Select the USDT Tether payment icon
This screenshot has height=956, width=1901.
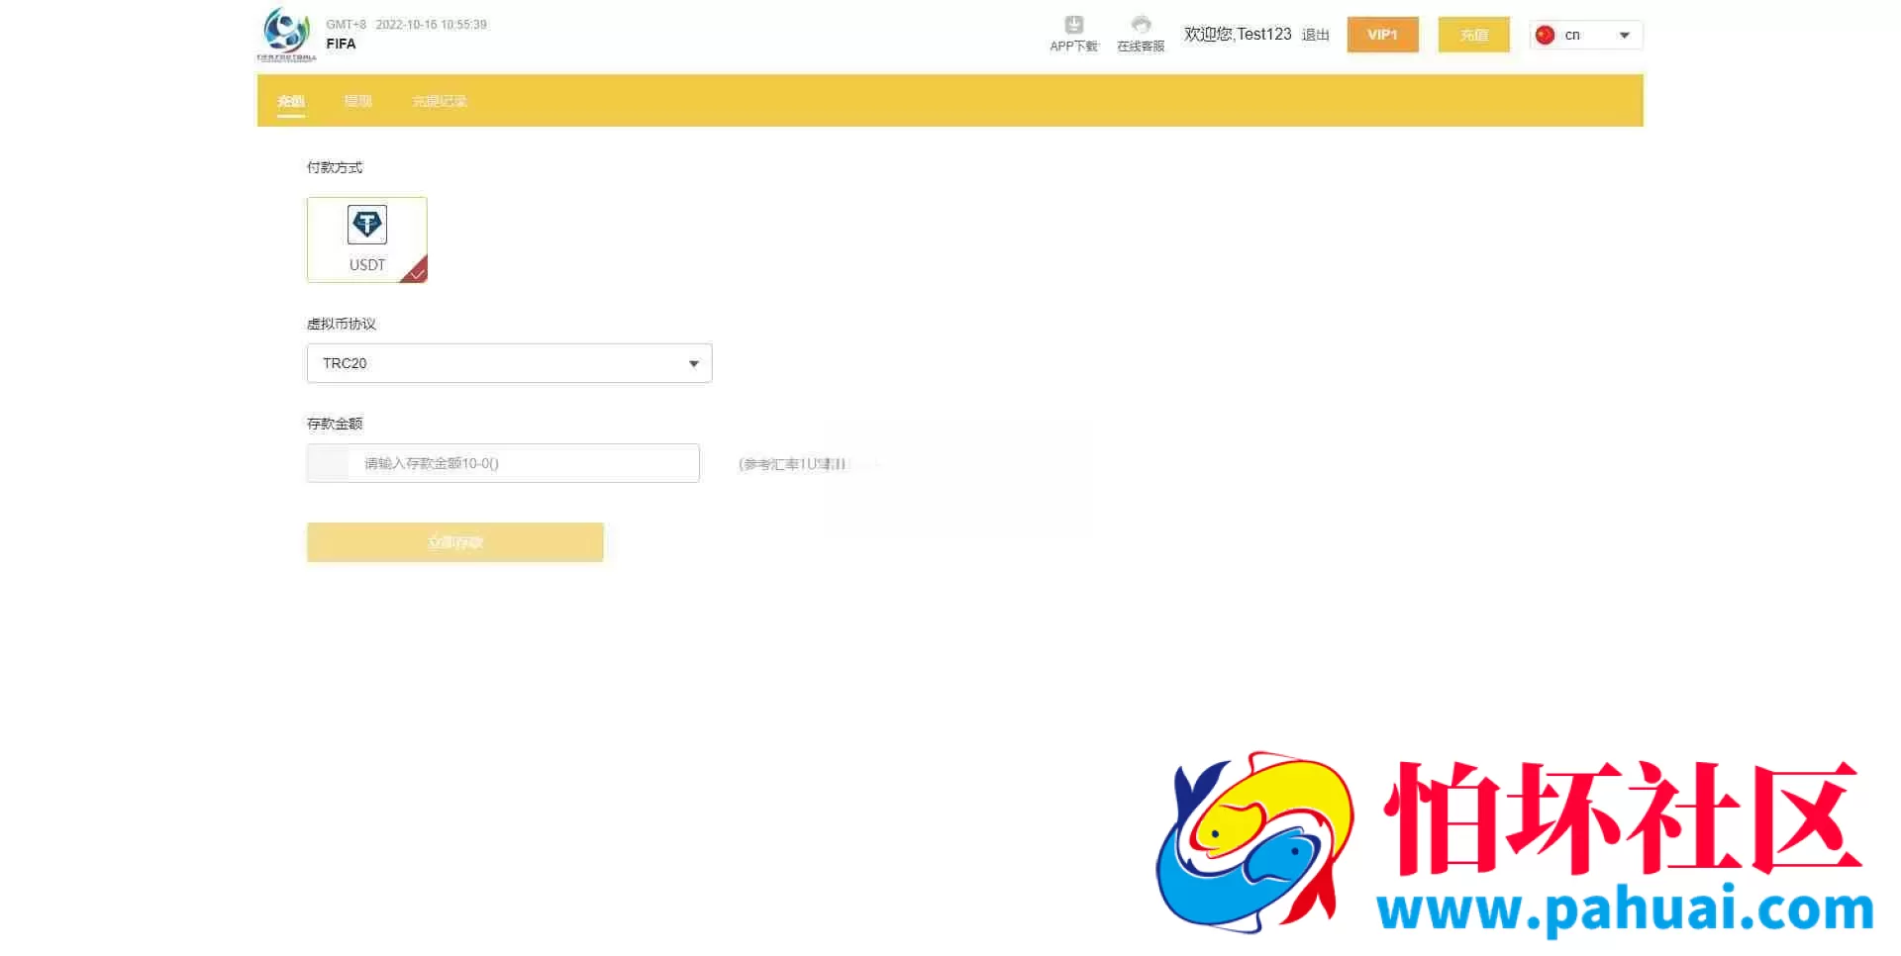367,225
